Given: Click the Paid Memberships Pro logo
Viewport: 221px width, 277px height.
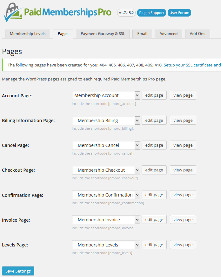Looking at the screenshot, I should [57, 12].
